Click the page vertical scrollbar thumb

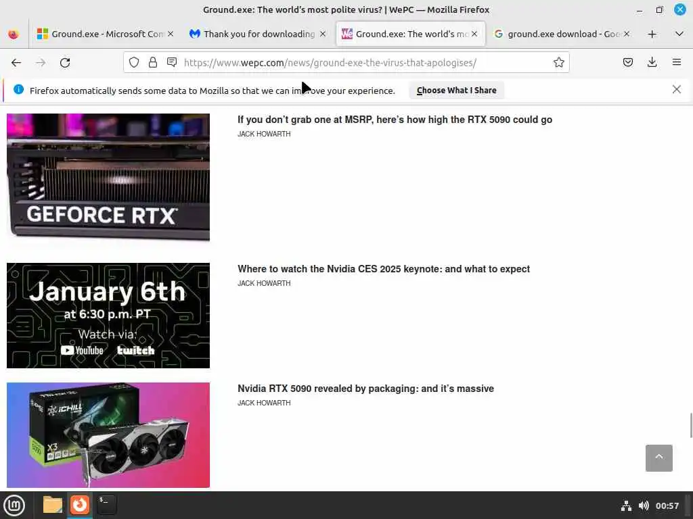691,426
